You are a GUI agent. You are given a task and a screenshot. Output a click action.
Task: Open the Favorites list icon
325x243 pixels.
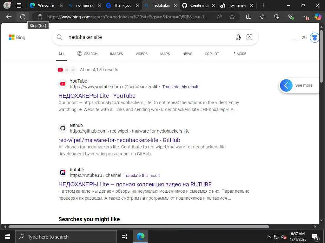click(x=263, y=17)
